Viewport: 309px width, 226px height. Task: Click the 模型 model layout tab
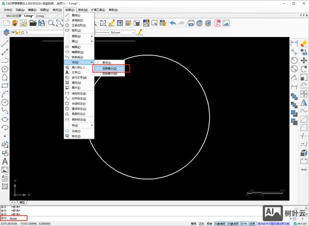22,202
